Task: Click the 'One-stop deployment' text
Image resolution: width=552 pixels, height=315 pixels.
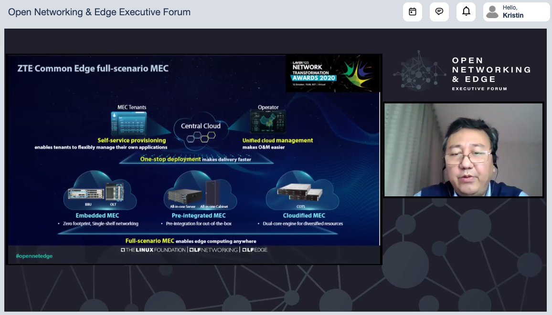Action: click(x=170, y=159)
